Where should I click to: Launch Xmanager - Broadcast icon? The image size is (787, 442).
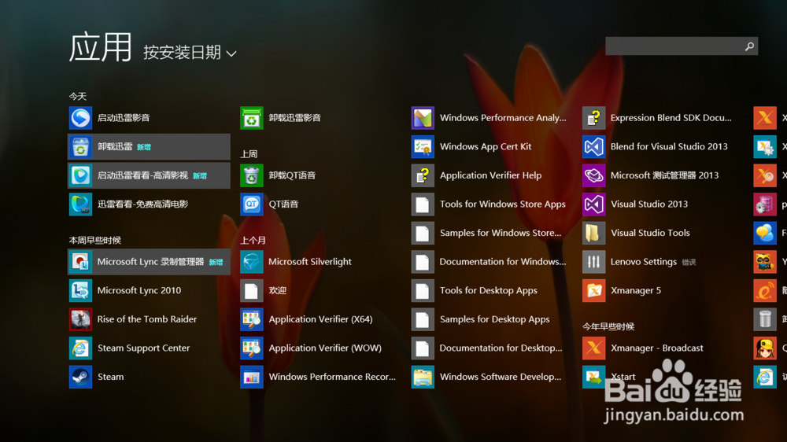click(x=593, y=348)
